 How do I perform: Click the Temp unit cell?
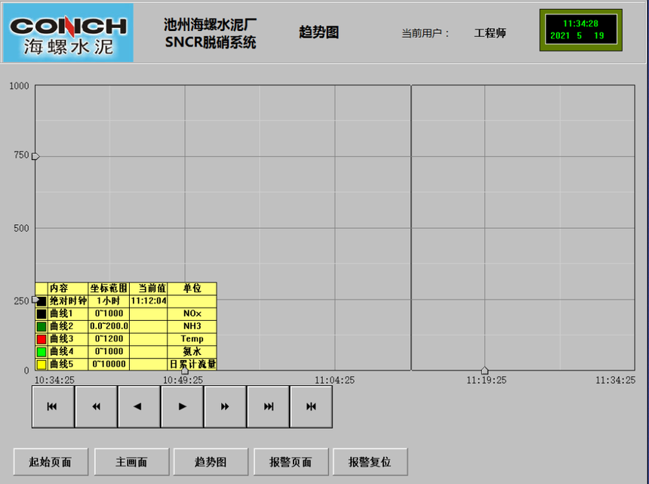point(192,339)
